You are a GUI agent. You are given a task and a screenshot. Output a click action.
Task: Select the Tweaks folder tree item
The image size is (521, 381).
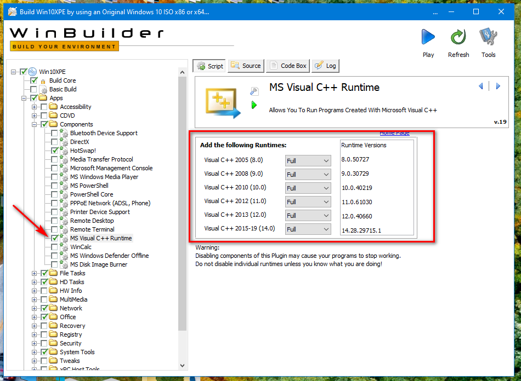[70, 360]
